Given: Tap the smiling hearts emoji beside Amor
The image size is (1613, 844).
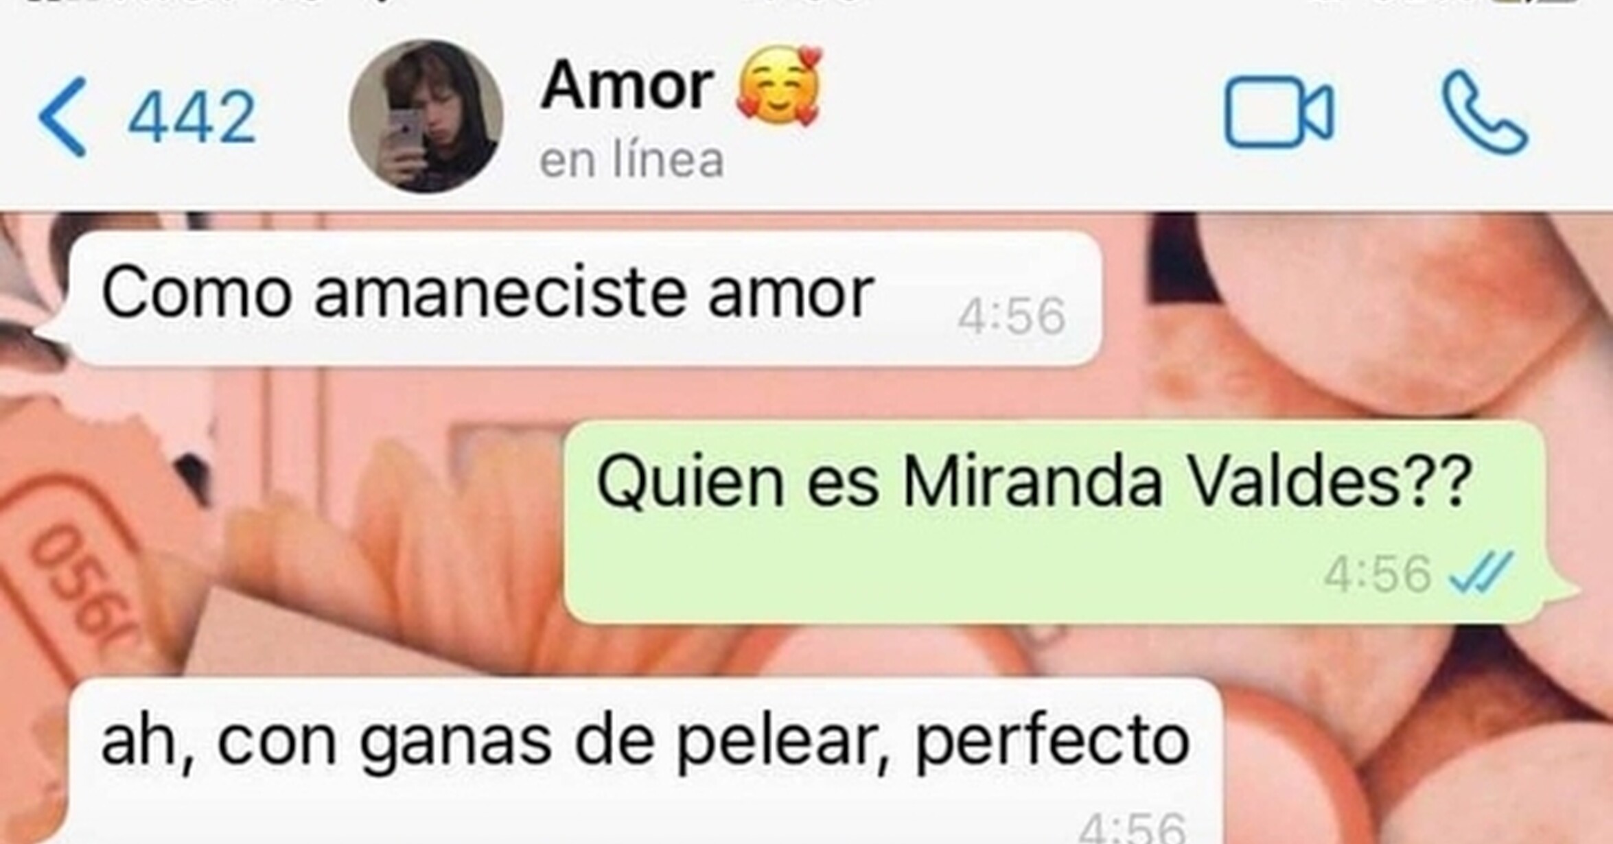Looking at the screenshot, I should [x=779, y=85].
